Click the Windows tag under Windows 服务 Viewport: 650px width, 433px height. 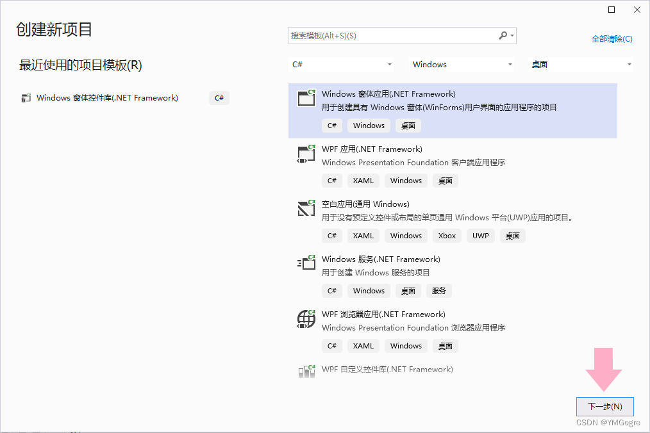coord(369,291)
